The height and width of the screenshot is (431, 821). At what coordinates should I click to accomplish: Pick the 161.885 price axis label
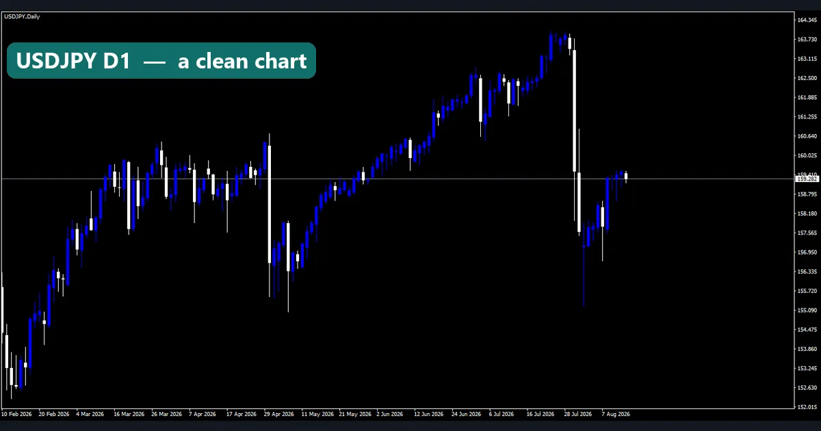pos(807,97)
